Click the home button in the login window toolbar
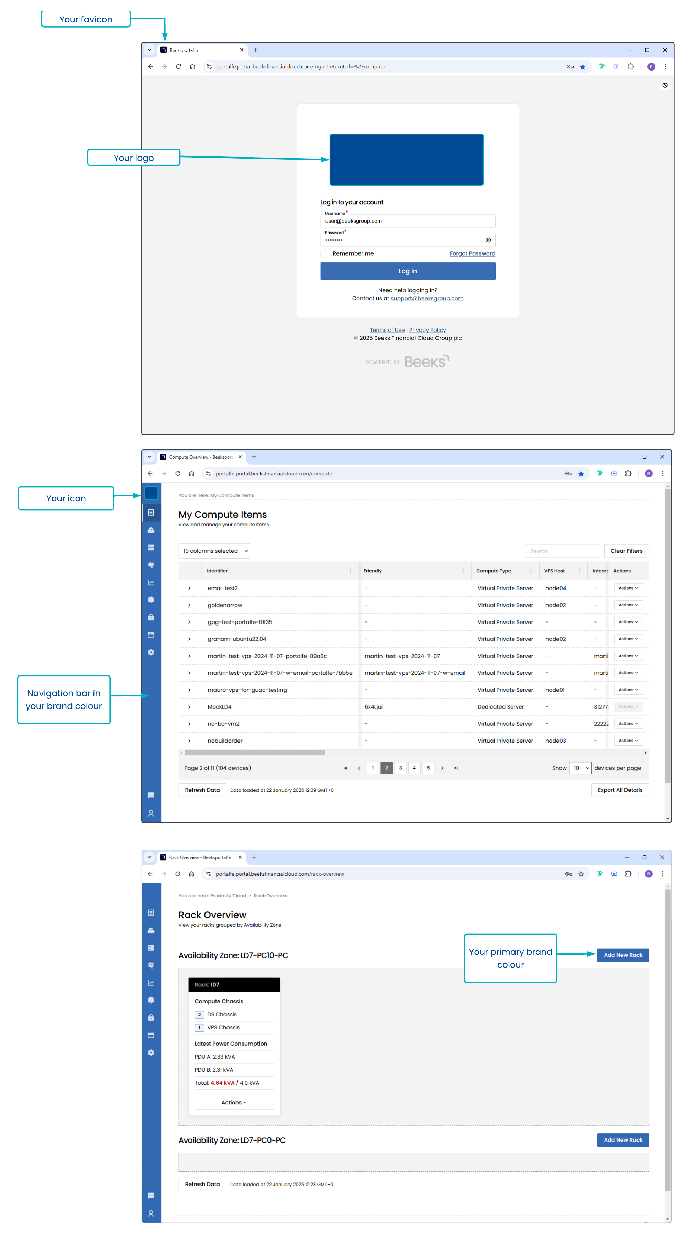The height and width of the screenshot is (1243, 687). [192, 67]
